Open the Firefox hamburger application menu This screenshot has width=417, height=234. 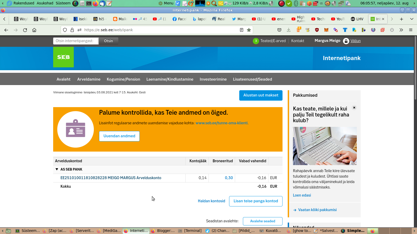[x=411, y=30]
